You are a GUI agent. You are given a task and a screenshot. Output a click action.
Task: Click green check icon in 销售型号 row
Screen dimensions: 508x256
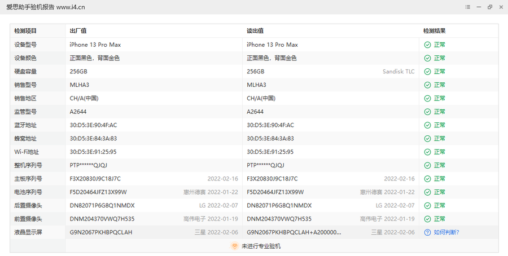coord(427,85)
